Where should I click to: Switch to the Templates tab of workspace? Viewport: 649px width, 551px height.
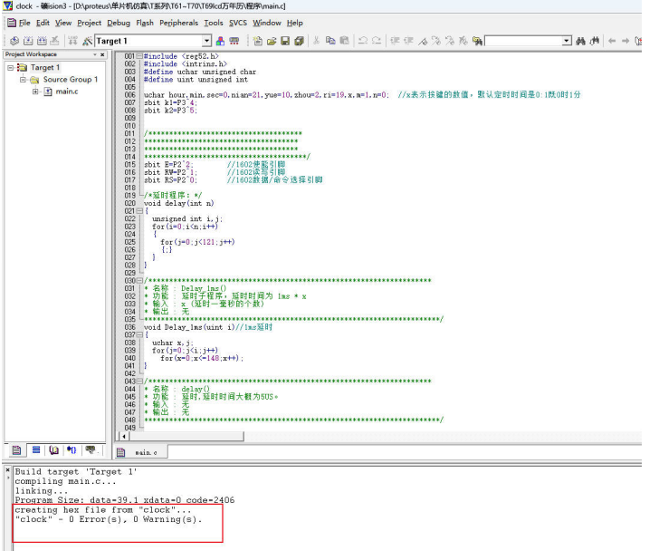pyautogui.click(x=91, y=449)
